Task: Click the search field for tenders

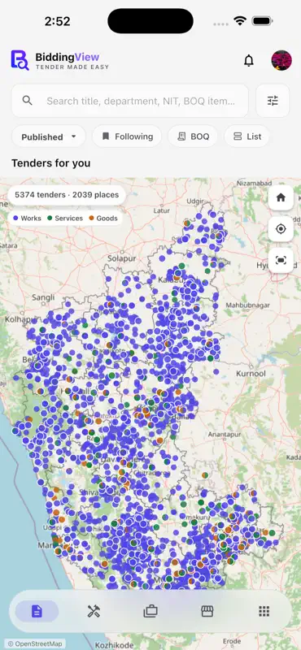Action: click(x=130, y=101)
